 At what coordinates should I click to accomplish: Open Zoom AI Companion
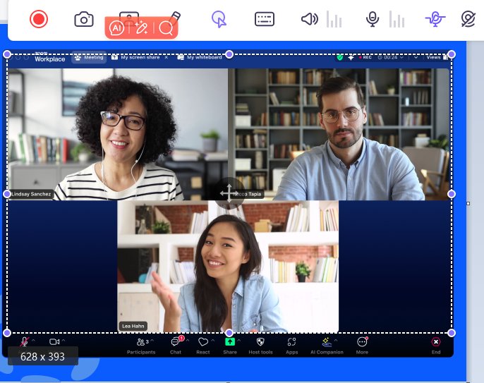pos(327,344)
